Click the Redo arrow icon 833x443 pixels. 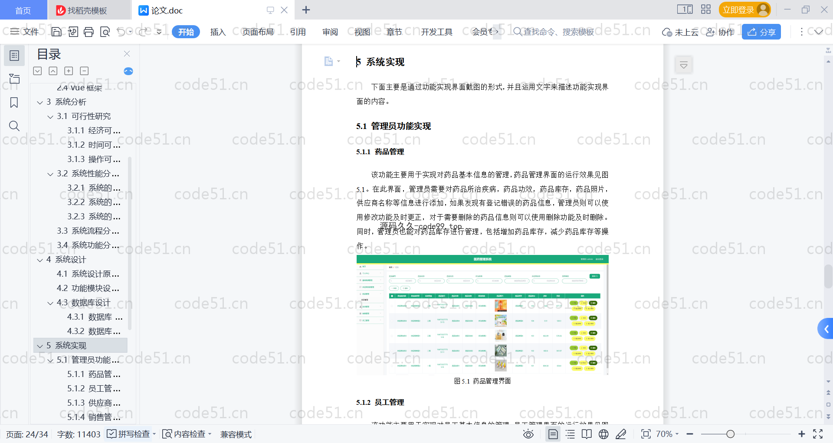[x=143, y=32]
